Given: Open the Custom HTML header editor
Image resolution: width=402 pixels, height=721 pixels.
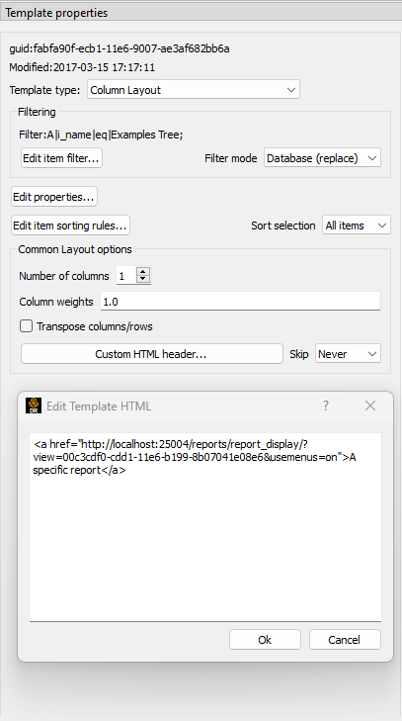Looking at the screenshot, I should pyautogui.click(x=151, y=354).
